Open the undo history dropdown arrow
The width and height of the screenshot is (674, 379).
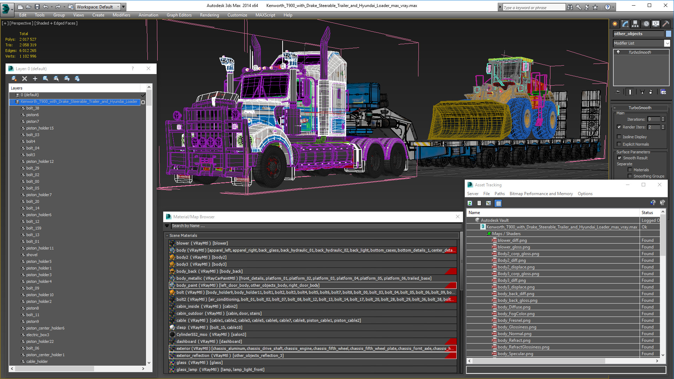[51, 7]
